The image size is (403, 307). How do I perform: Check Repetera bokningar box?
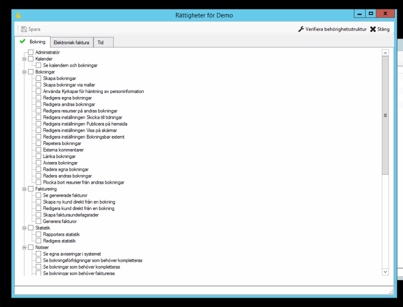click(38, 143)
